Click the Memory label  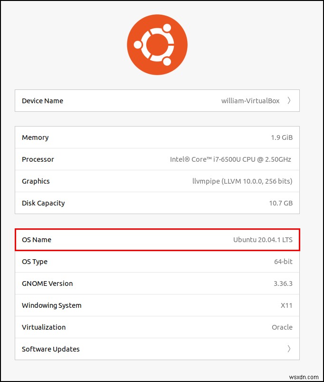point(35,137)
